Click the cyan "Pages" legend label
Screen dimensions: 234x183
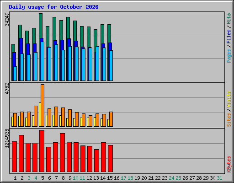[x=229, y=56]
